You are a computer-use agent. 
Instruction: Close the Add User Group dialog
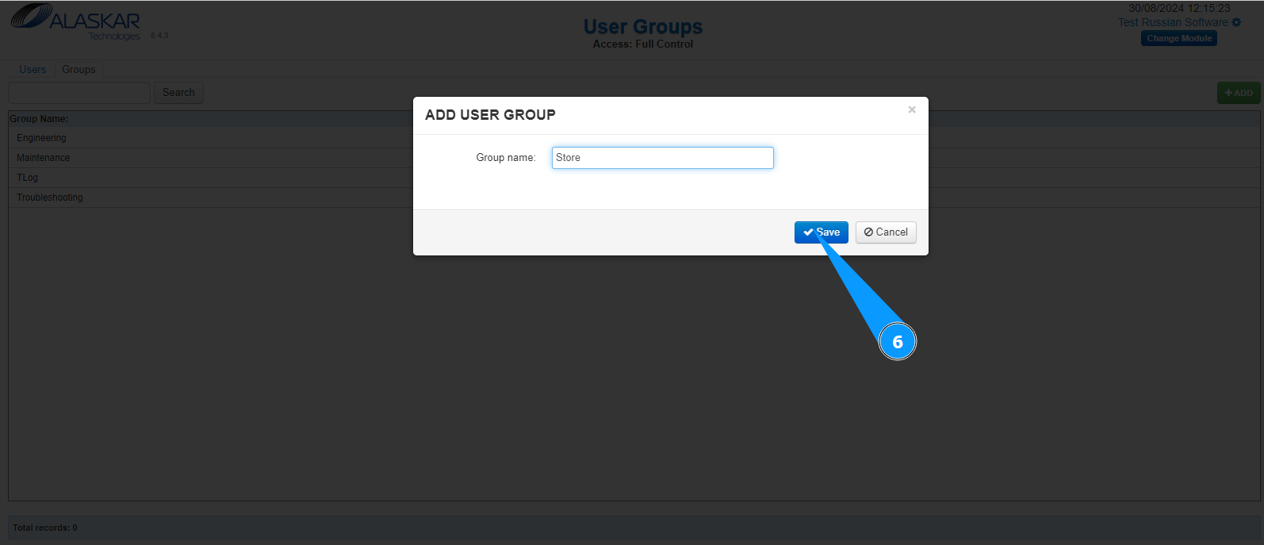coord(912,109)
